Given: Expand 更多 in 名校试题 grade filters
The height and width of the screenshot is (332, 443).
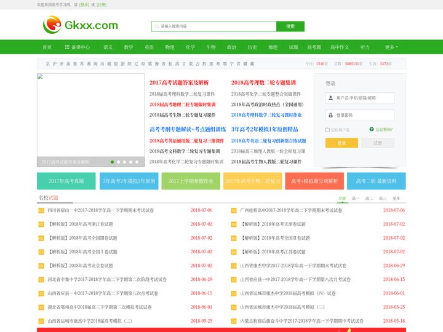Looking at the screenshot, I should coord(396,199).
